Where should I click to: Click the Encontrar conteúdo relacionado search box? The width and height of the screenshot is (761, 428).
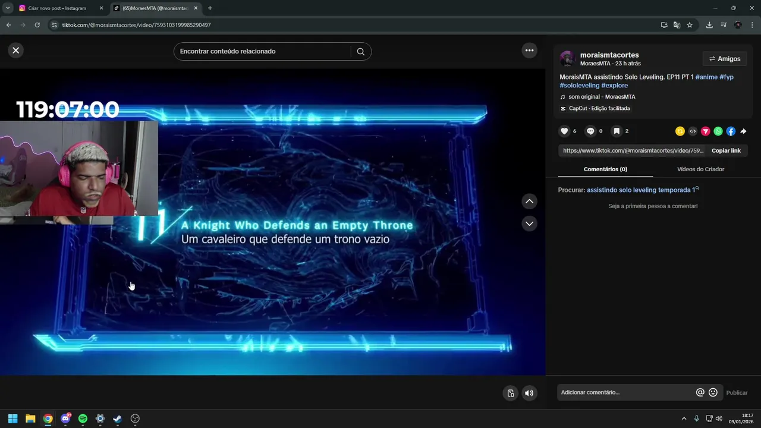tap(265, 51)
